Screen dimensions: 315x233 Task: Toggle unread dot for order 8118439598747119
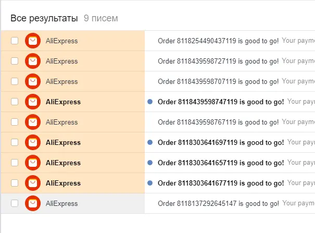coord(150,102)
